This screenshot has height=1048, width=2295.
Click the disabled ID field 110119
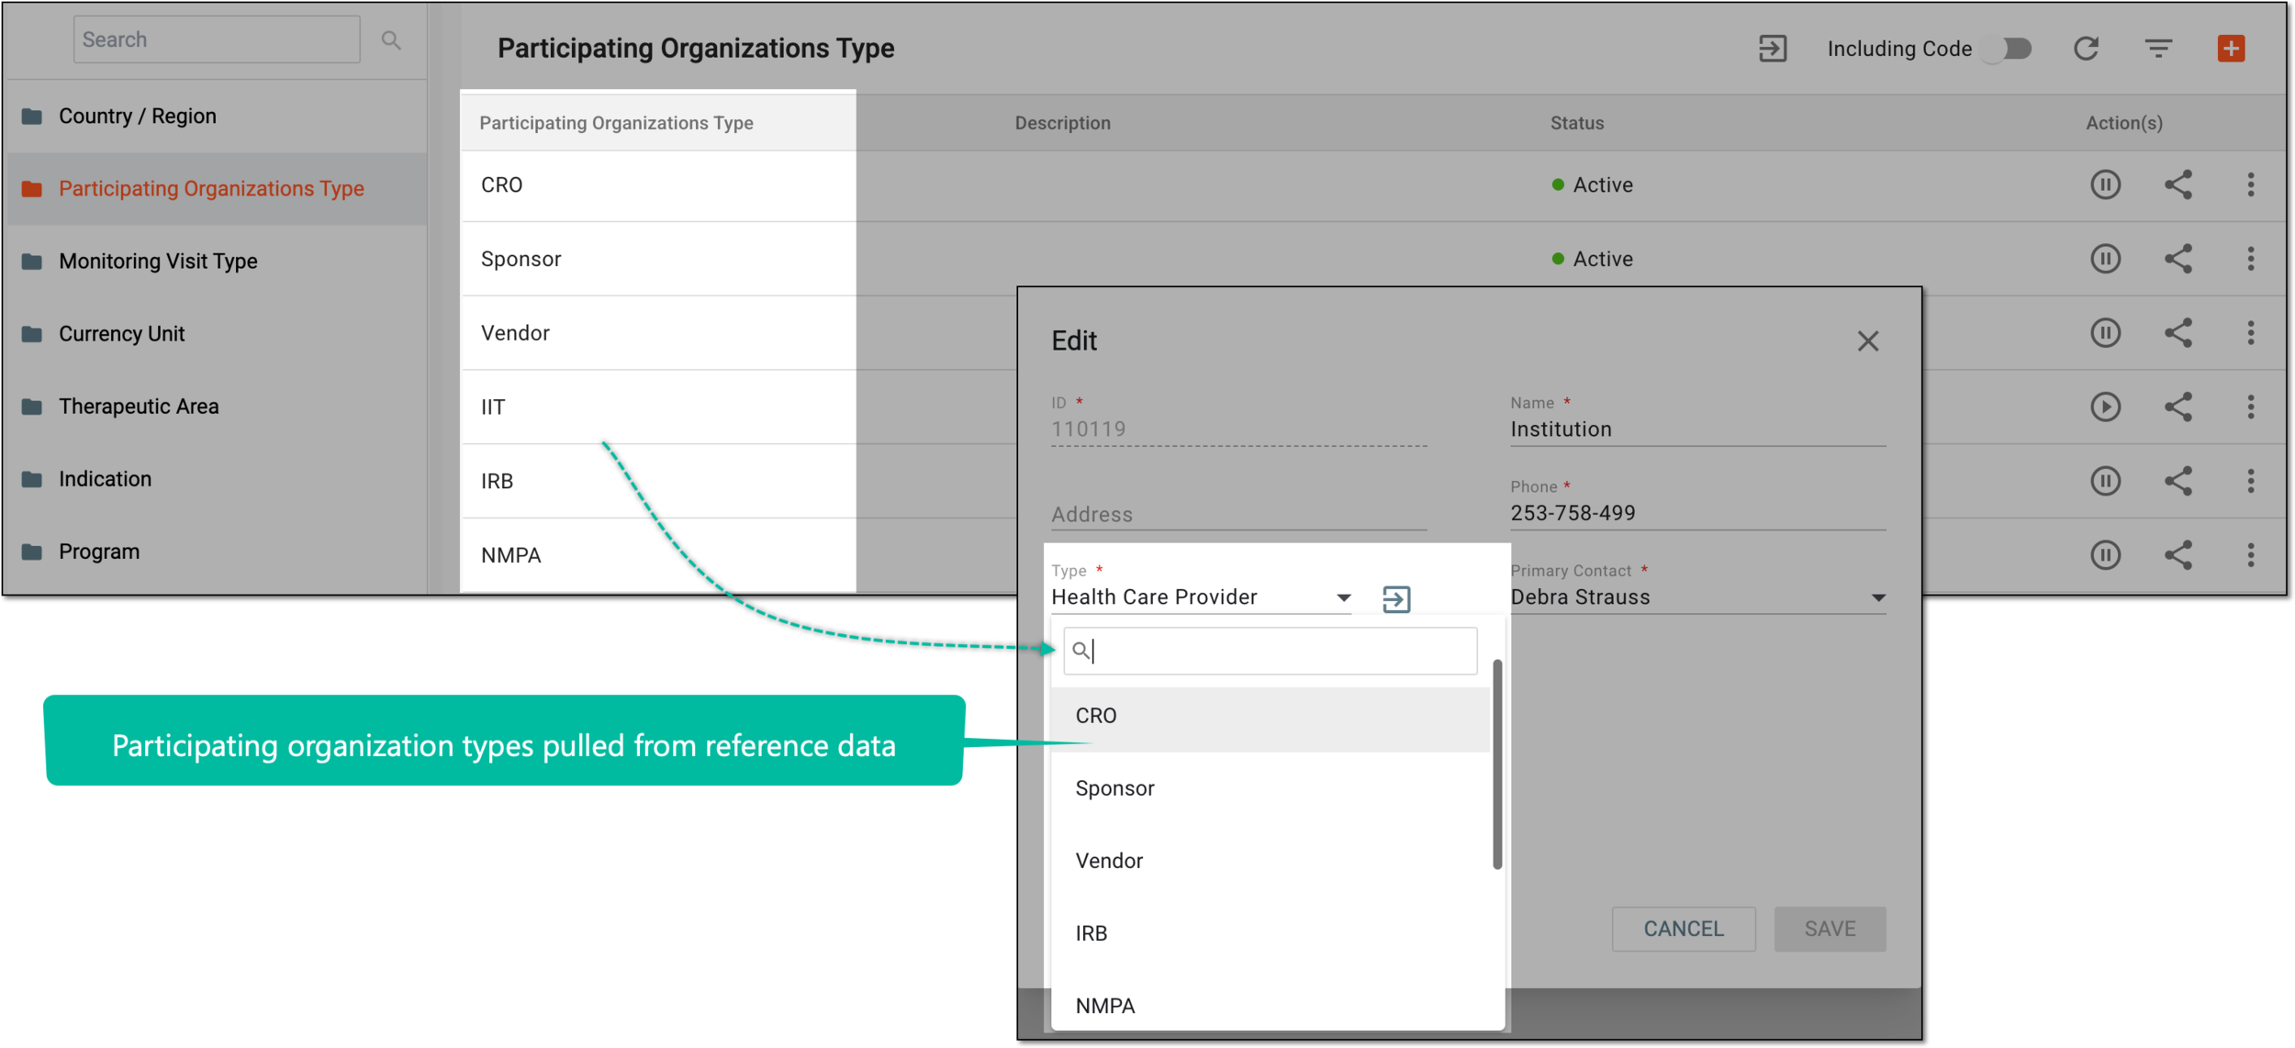coord(1238,429)
